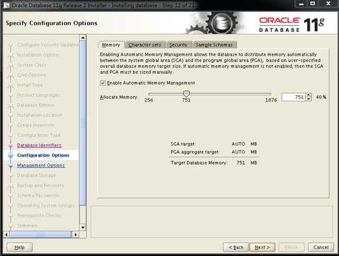The height and width of the screenshot is (256, 339).
Task: Click step list scroll down arrow
Action: (83, 228)
